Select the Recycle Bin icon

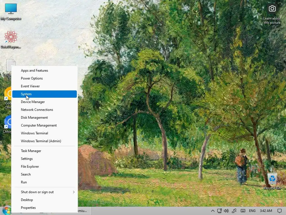272,181
